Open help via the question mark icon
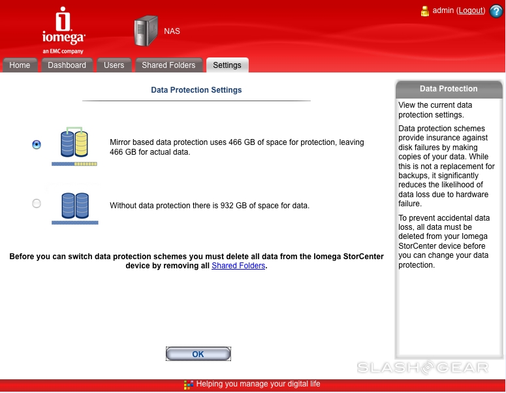Screen dimensions: 506x393 point(496,11)
